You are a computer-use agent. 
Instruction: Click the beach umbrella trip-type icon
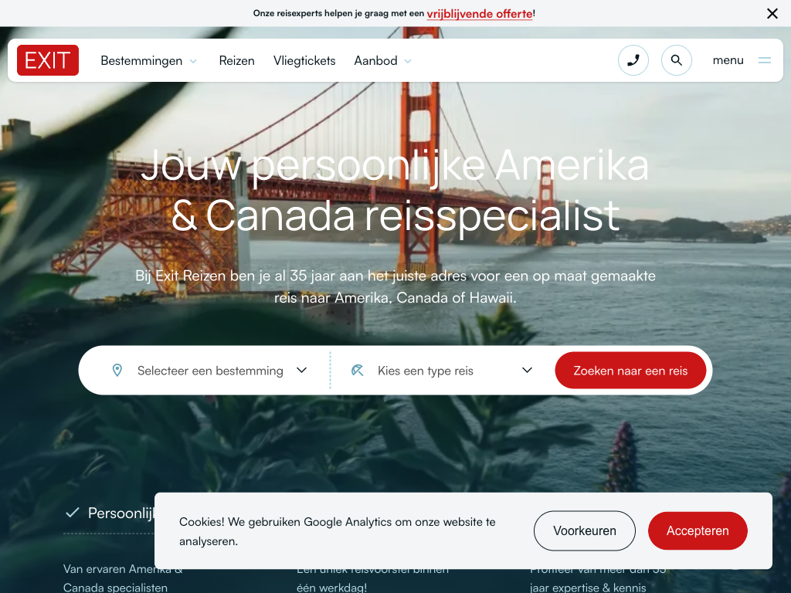(x=357, y=370)
